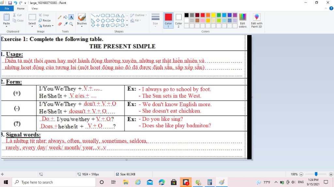This screenshot has width=334, height=187.
Task: Activate the Color 1 foreground selector
Action: (168, 20)
